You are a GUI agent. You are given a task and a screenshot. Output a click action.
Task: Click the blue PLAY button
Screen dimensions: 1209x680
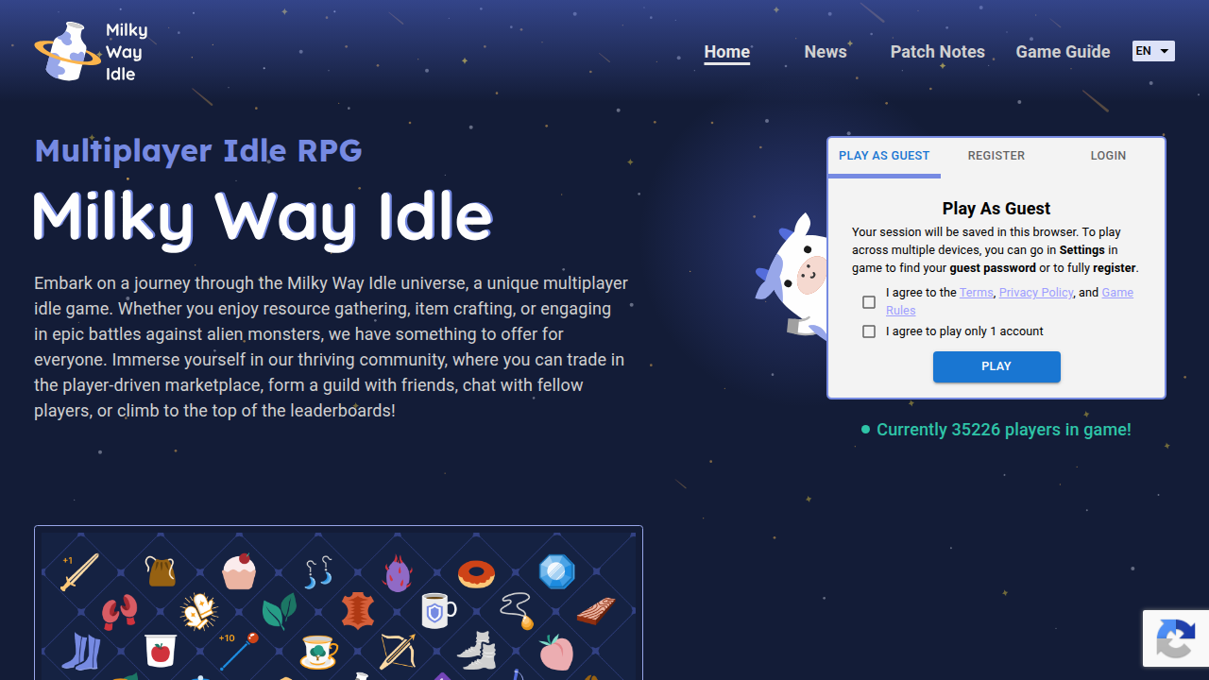[996, 366]
